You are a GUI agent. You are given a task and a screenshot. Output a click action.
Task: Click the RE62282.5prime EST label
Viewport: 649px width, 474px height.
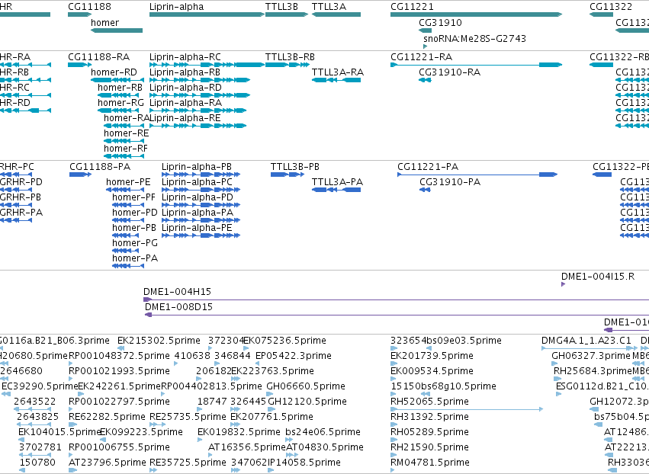point(108,417)
